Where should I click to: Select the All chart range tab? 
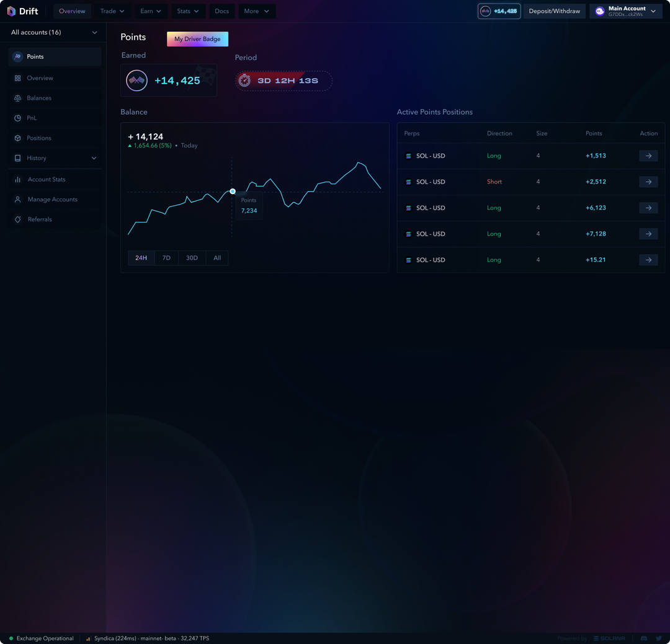[x=217, y=258]
